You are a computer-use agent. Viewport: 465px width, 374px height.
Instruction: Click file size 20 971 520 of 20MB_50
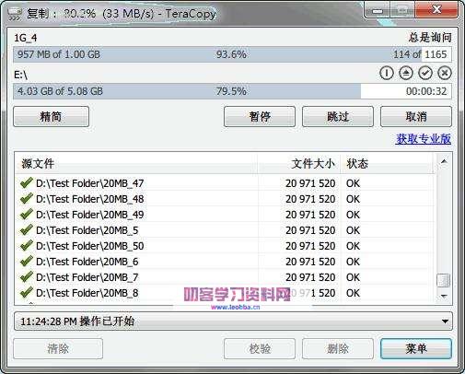click(x=310, y=246)
